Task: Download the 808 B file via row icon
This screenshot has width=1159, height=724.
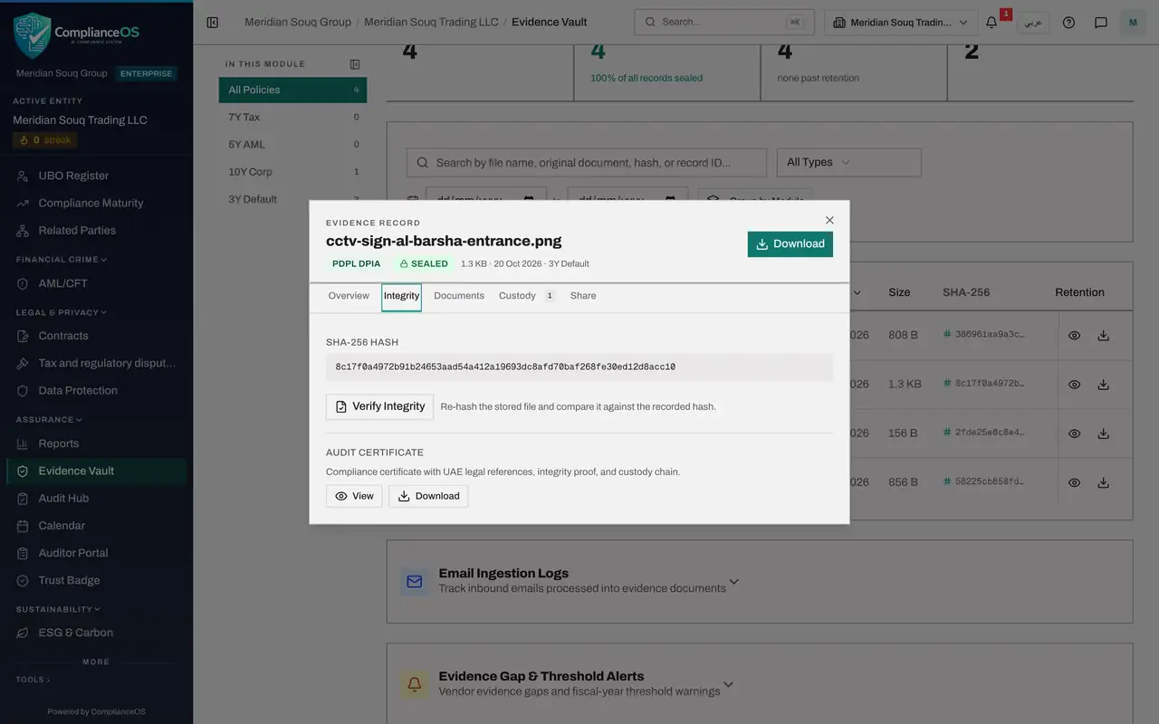Action: (x=1103, y=335)
